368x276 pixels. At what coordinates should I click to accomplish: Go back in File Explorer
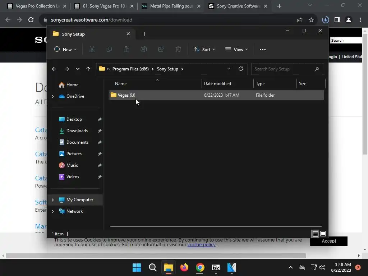pos(54,69)
